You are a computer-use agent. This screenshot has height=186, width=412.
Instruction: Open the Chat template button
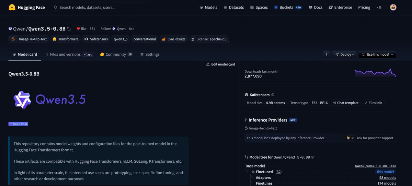[346, 103]
